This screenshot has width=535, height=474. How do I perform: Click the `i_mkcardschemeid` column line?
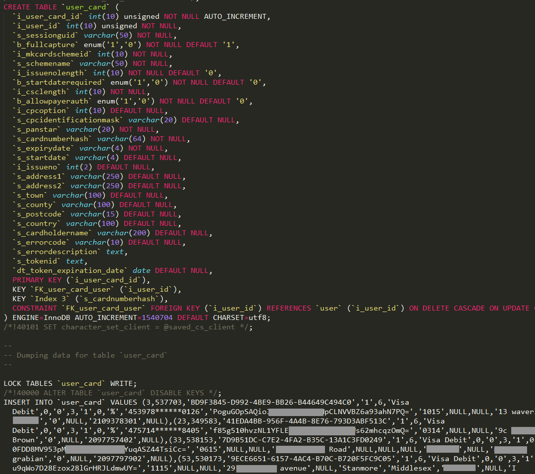[92, 54]
